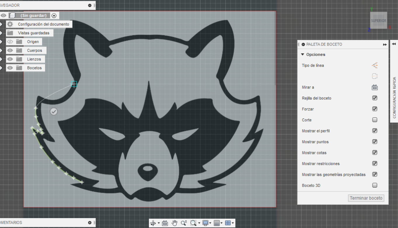
Task: Hide the Lienzos folder via eye icon
Action: (x=10, y=59)
